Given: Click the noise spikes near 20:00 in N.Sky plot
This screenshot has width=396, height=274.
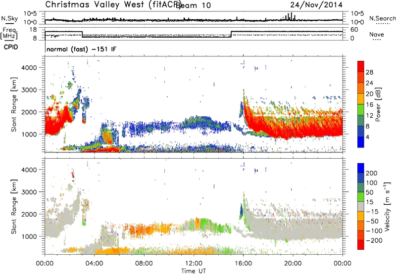Looking at the screenshot, I should (289, 16).
